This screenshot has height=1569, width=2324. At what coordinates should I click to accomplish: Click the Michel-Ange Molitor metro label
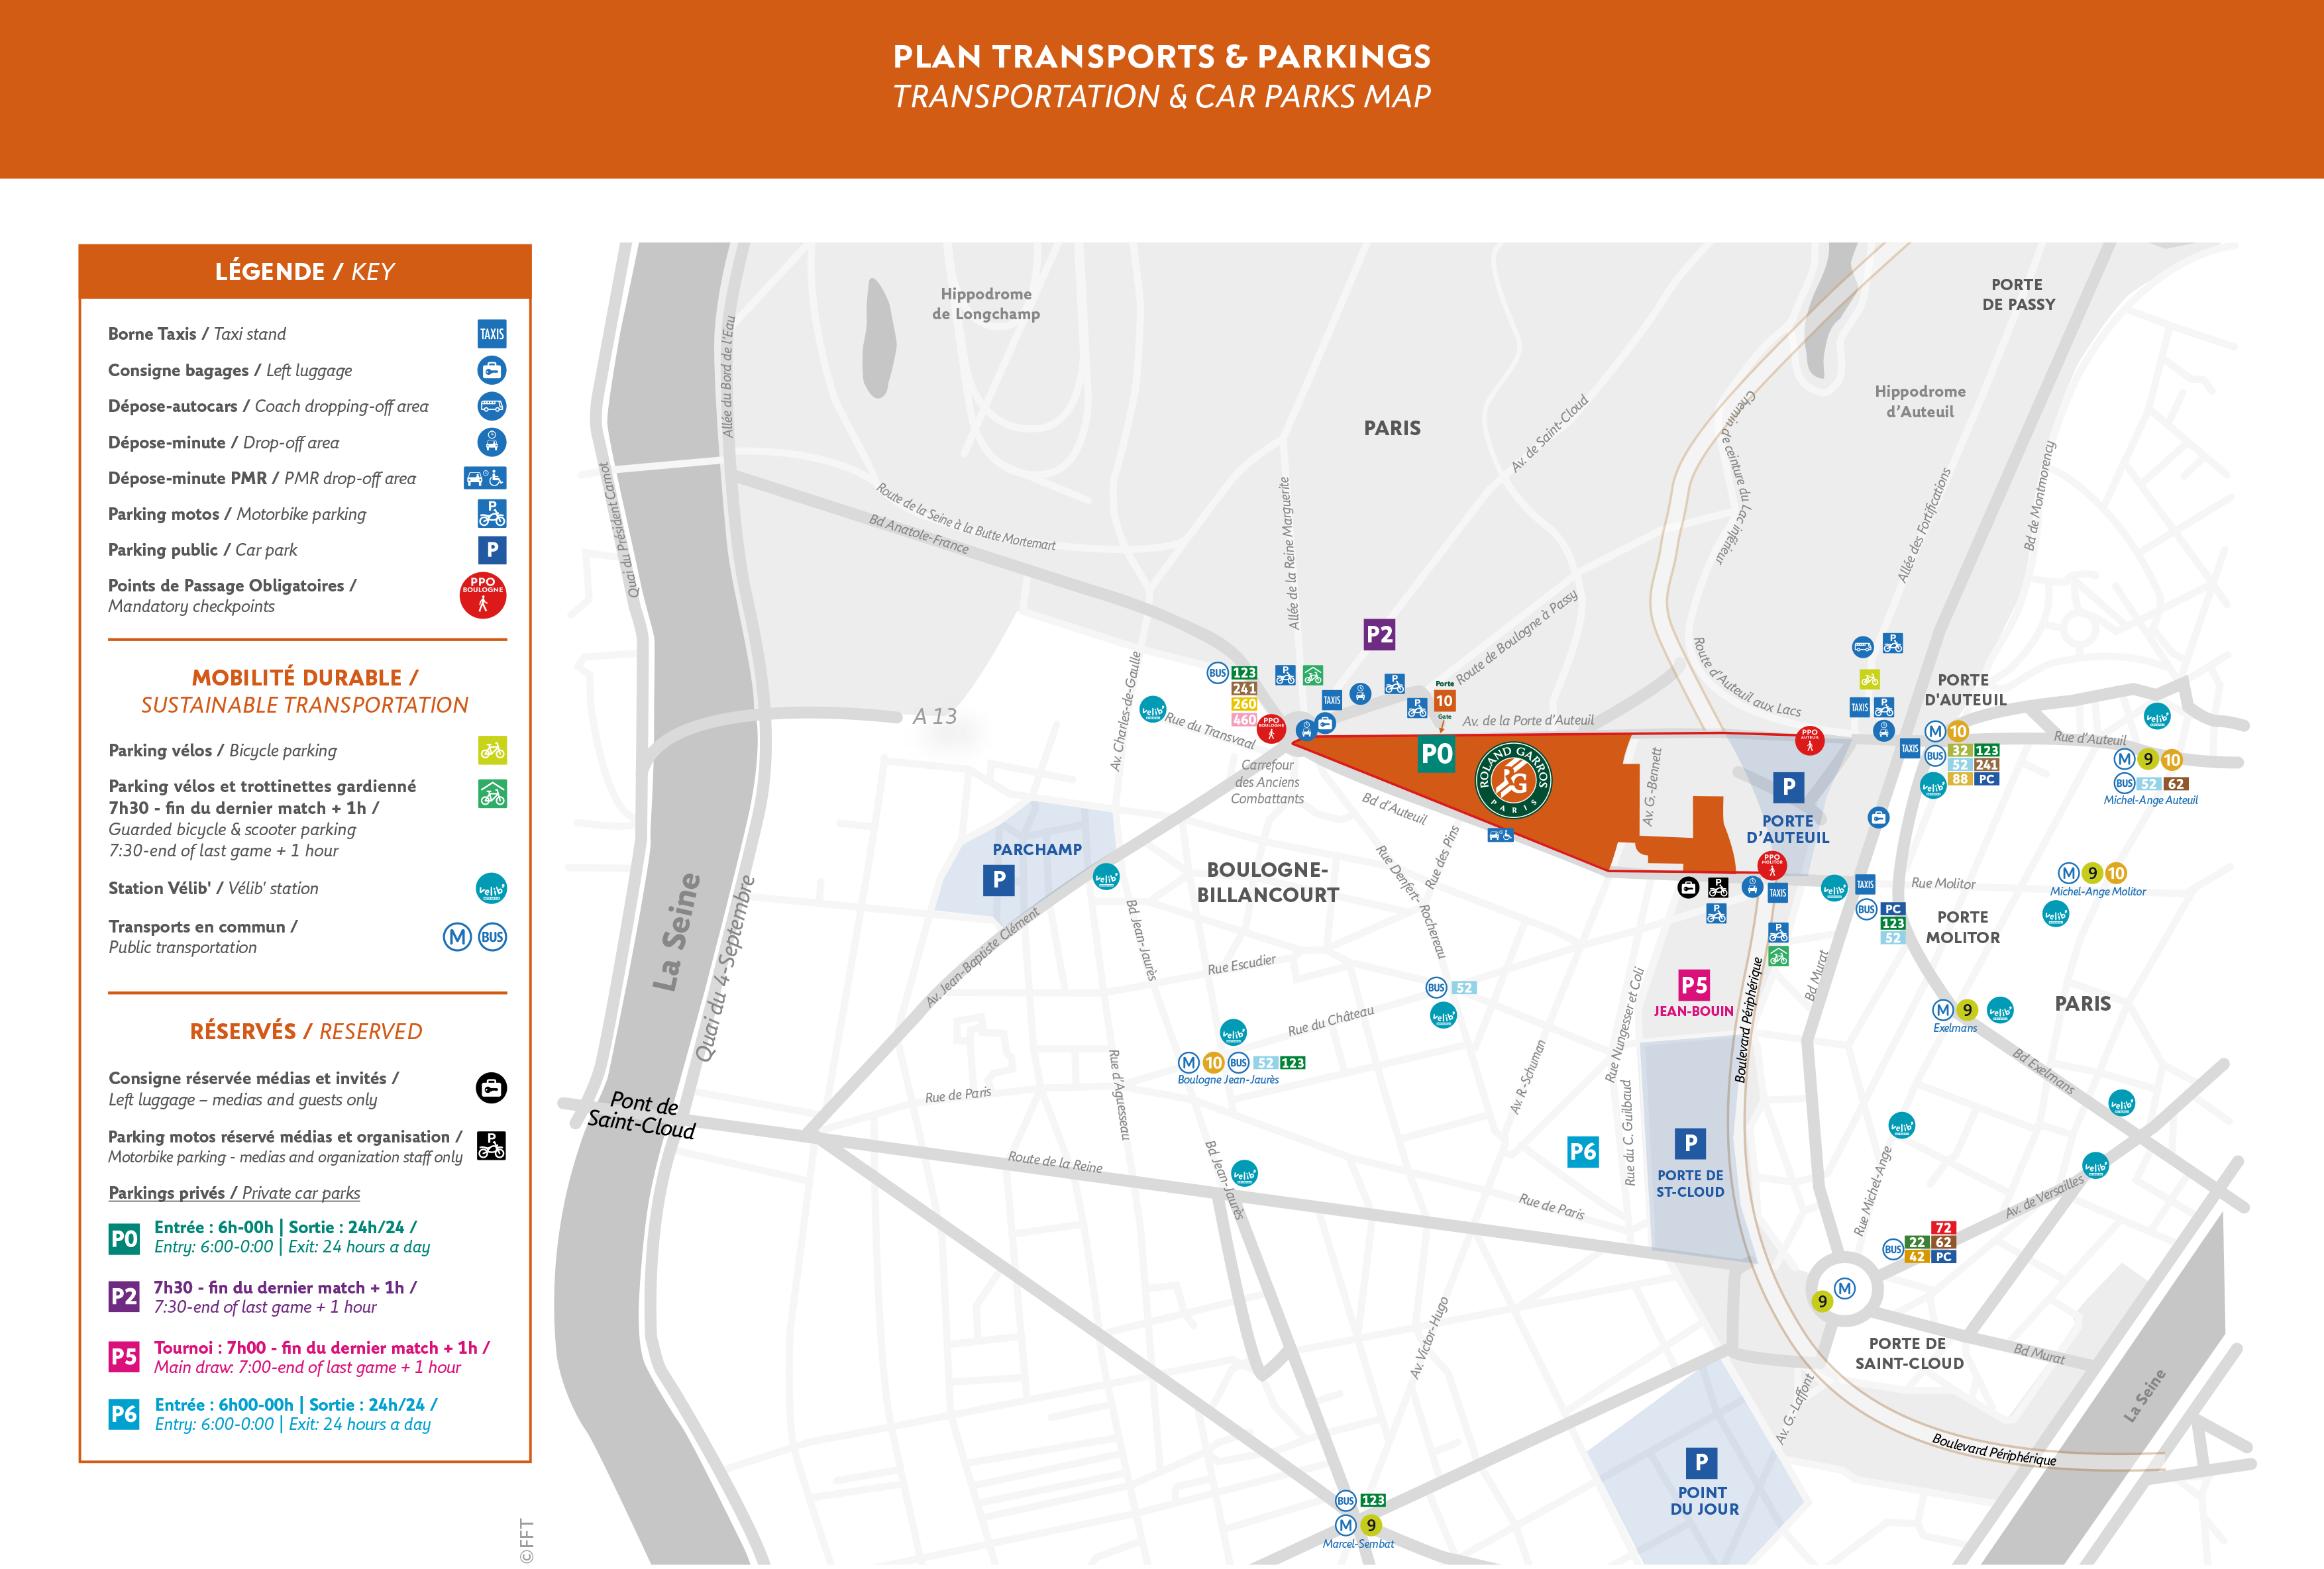click(2097, 891)
